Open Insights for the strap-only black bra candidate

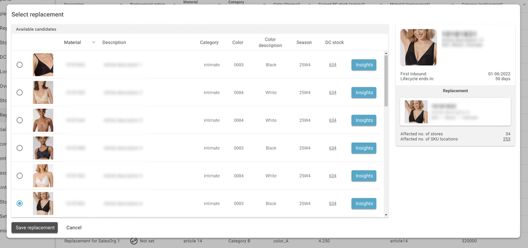pyautogui.click(x=364, y=65)
